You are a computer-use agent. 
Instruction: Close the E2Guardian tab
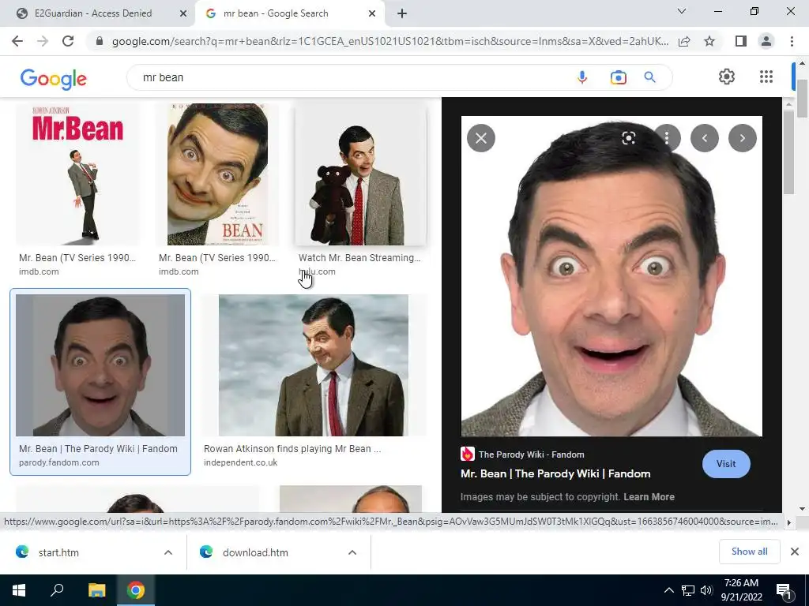183,13
